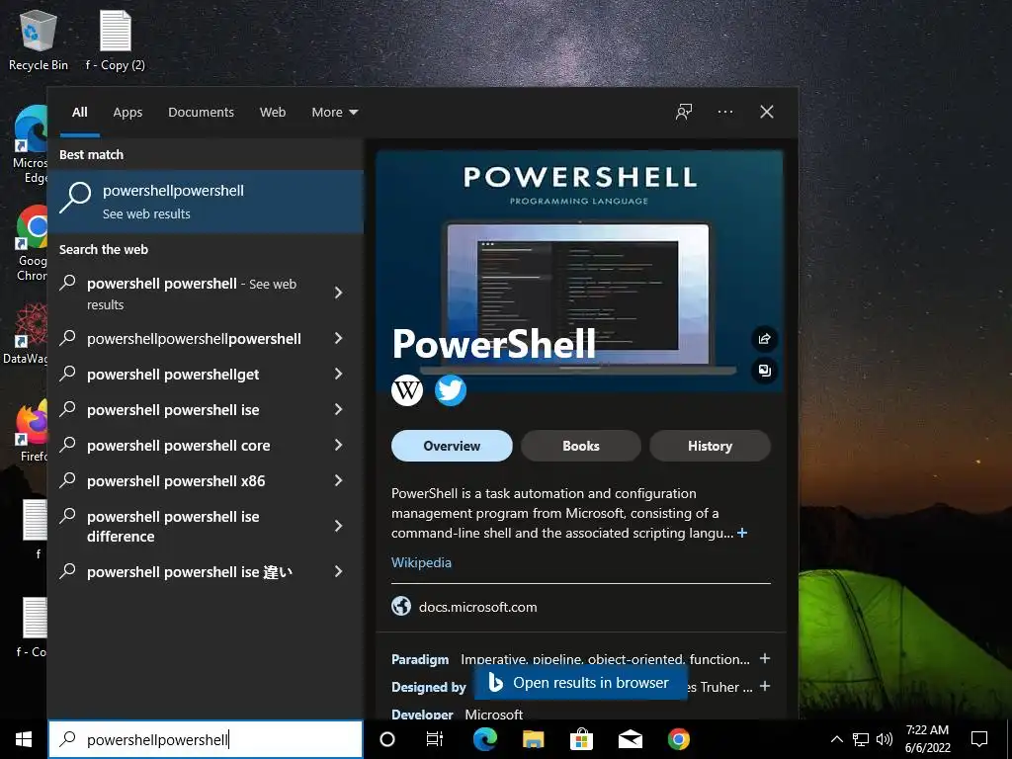Image resolution: width=1012 pixels, height=759 pixels.
Task: Click the Windows Start button
Action: pyautogui.click(x=24, y=739)
